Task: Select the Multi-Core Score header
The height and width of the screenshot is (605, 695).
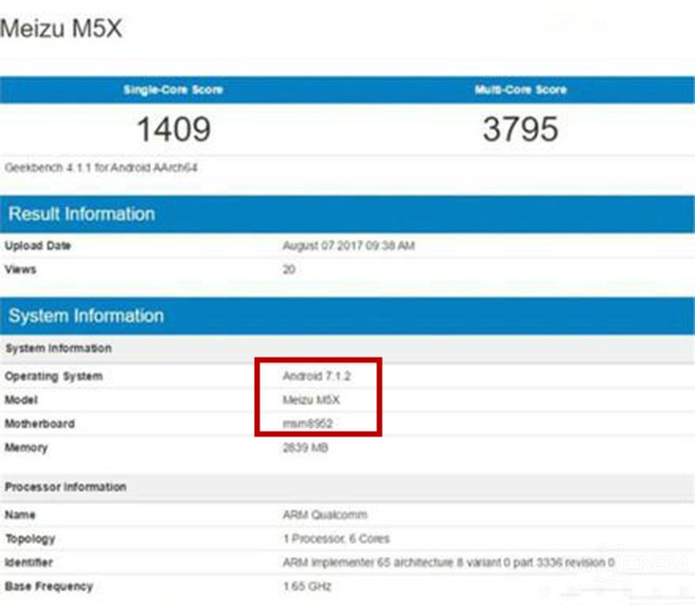Action: point(520,90)
